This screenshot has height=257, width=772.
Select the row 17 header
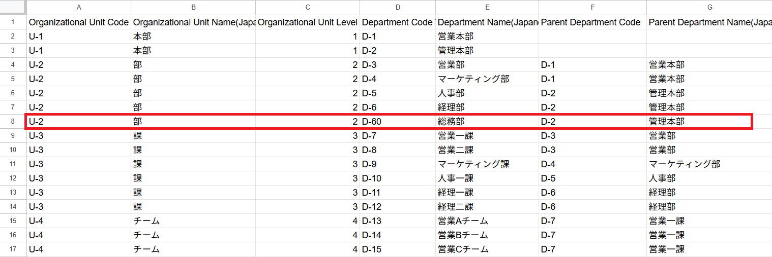[13, 249]
